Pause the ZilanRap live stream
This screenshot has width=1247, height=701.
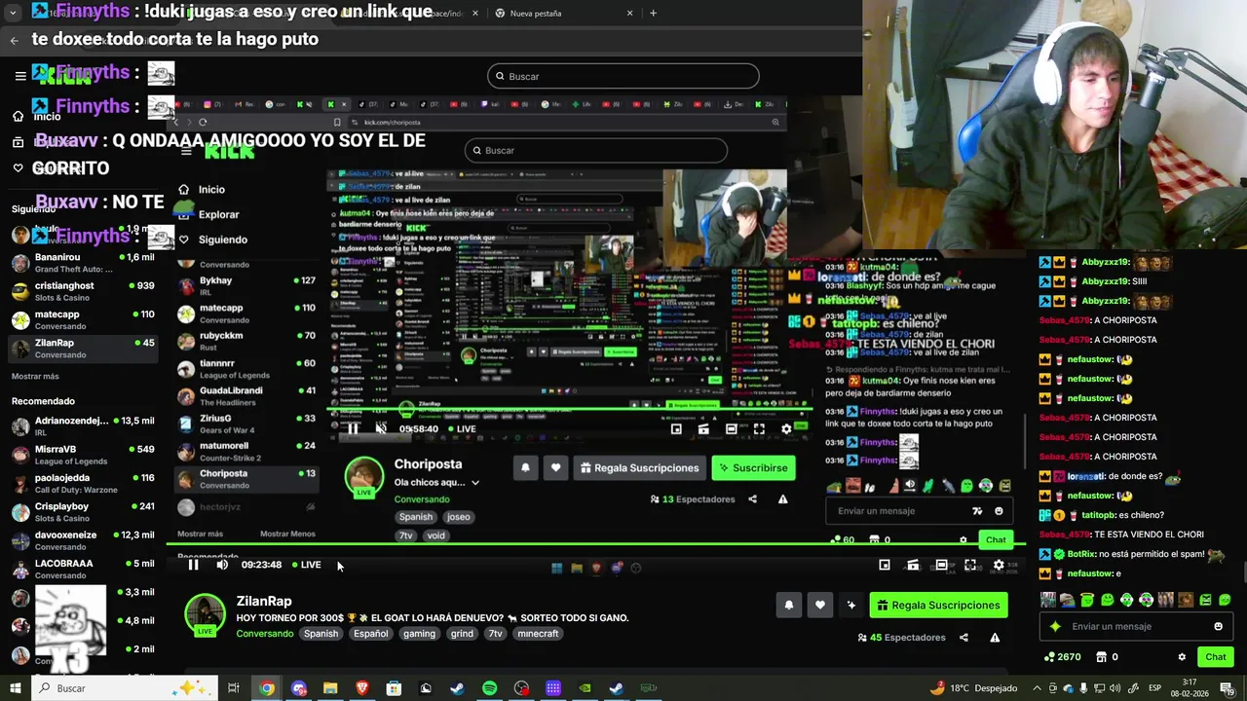[193, 565]
